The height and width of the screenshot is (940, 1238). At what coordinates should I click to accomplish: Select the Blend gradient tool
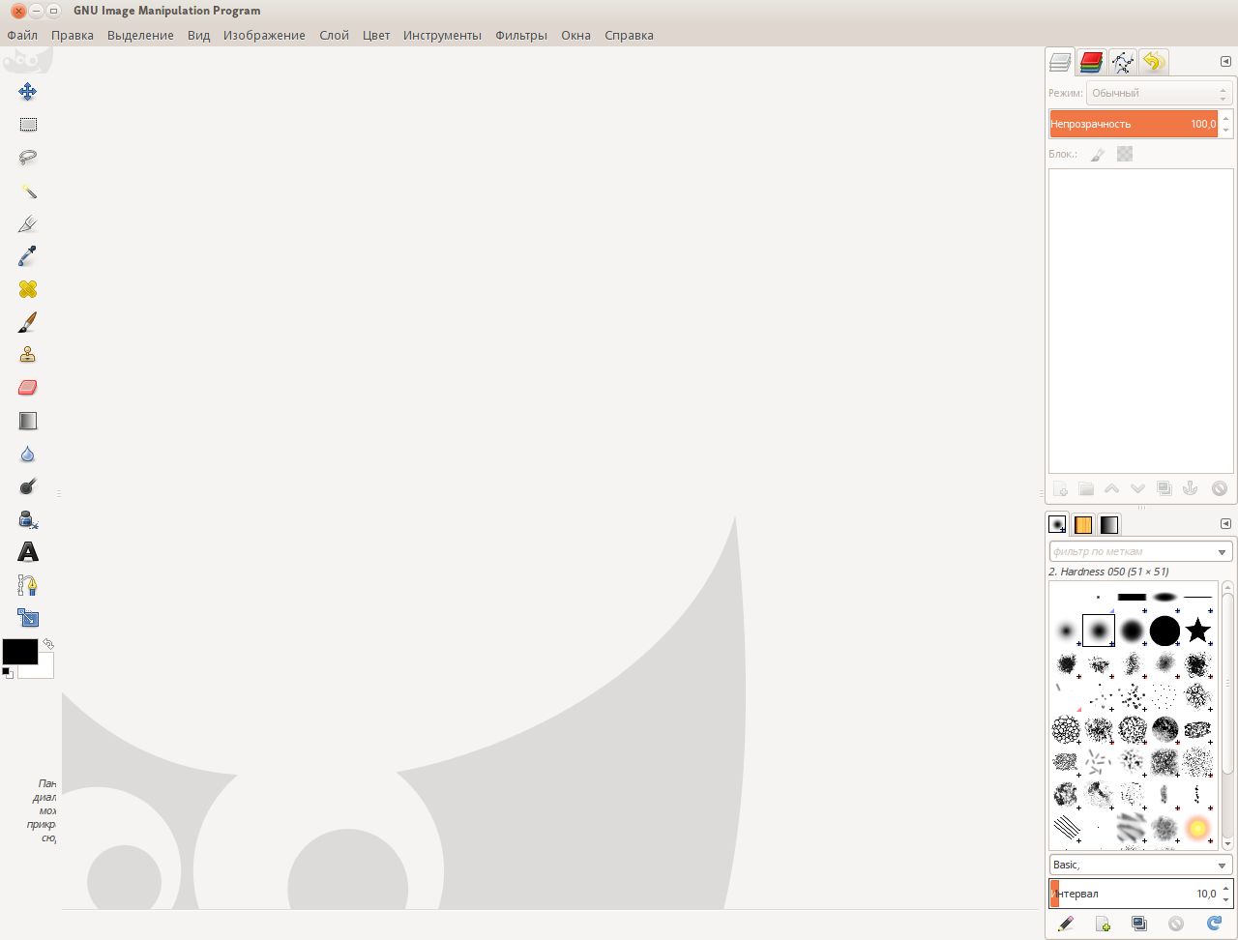click(28, 421)
